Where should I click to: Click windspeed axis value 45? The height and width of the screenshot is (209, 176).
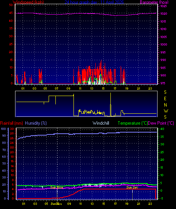11,13
